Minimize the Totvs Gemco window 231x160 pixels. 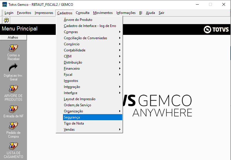[197, 4]
